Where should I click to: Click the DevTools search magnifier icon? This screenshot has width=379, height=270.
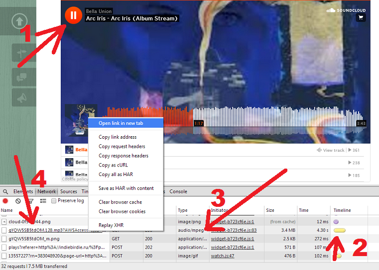click(x=5, y=191)
